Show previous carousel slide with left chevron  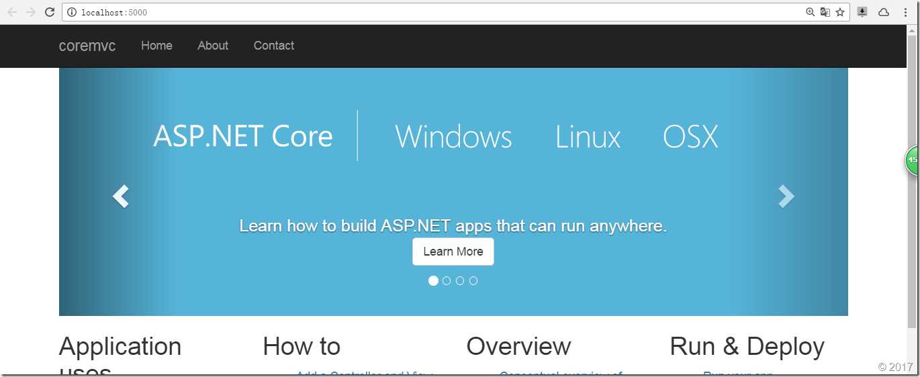[120, 196]
